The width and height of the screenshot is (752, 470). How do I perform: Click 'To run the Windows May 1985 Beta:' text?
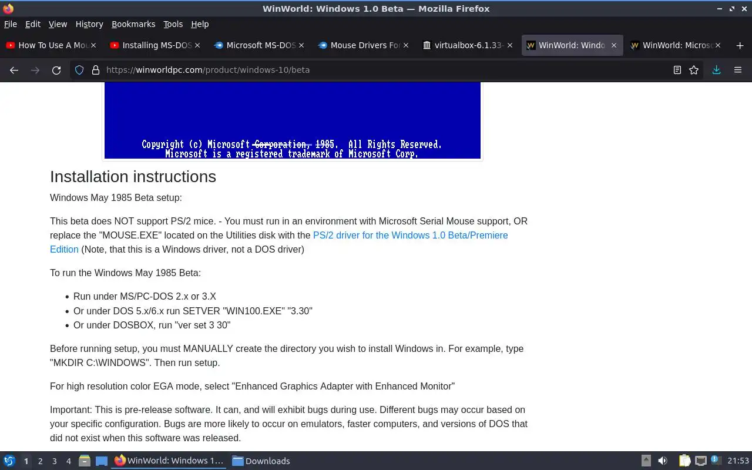(125, 273)
